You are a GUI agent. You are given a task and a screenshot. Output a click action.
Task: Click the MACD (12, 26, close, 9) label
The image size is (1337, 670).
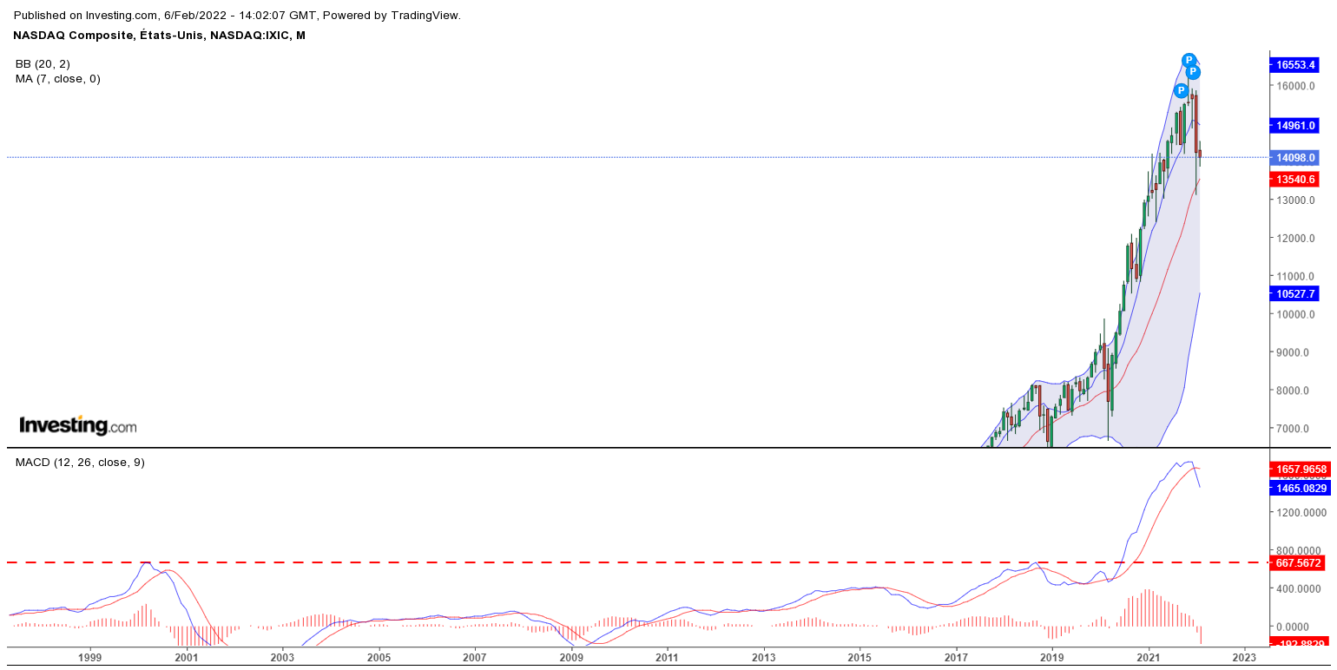click(x=80, y=462)
